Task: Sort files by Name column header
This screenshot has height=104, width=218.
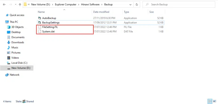Action: tap(41, 12)
